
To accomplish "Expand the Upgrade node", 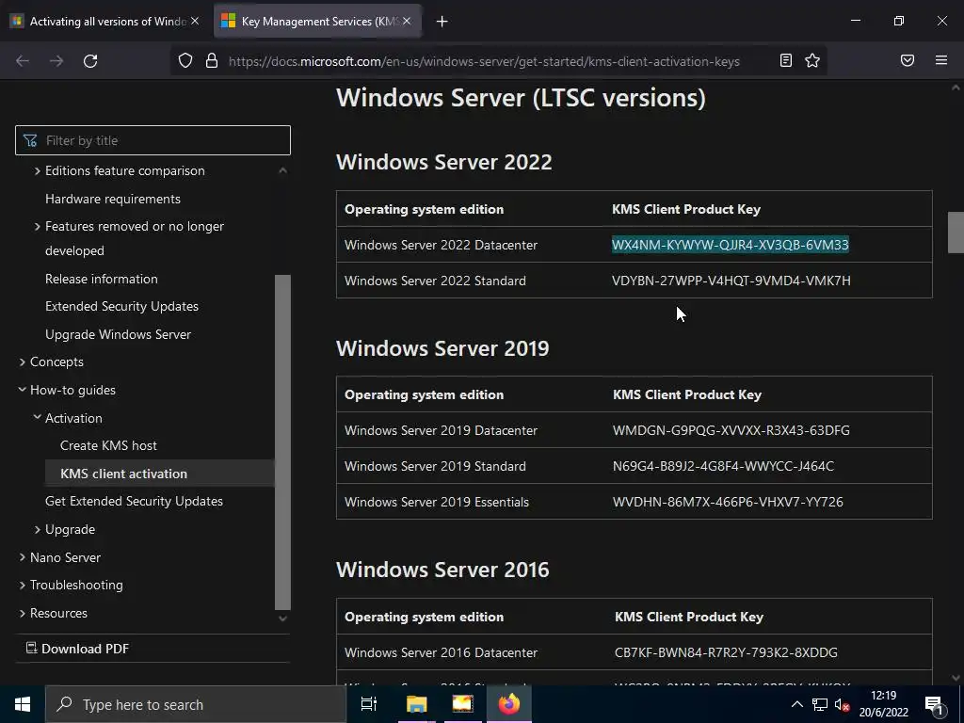I will 38,529.
